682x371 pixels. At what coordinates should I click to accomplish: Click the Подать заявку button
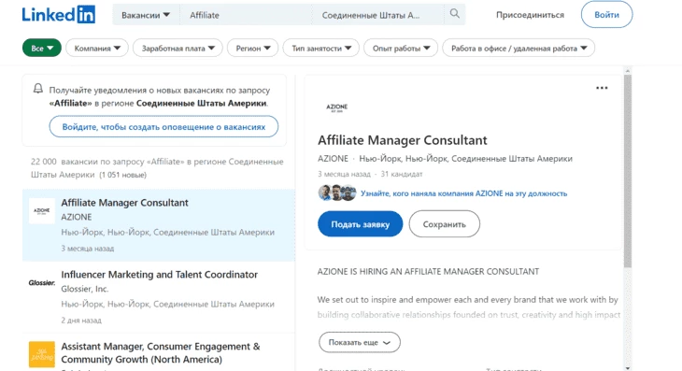[360, 224]
